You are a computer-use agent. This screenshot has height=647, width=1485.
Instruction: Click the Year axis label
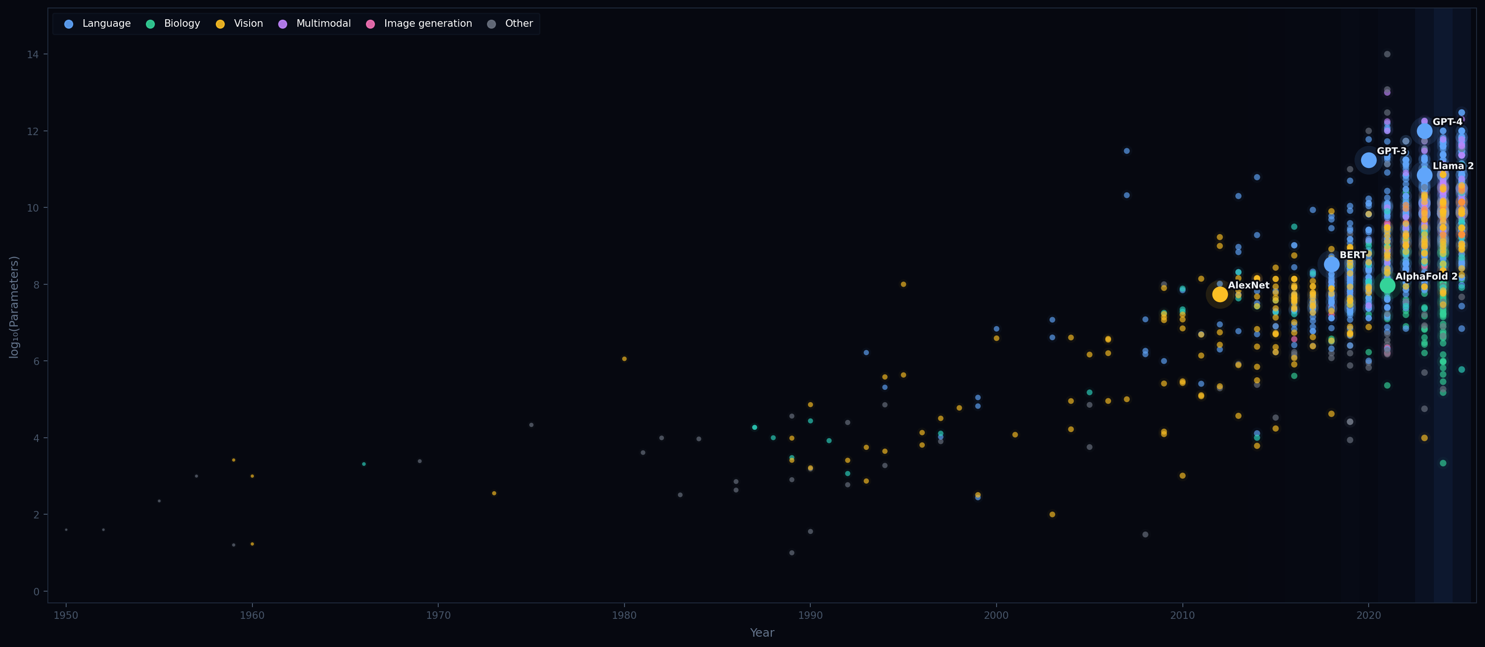point(762,632)
